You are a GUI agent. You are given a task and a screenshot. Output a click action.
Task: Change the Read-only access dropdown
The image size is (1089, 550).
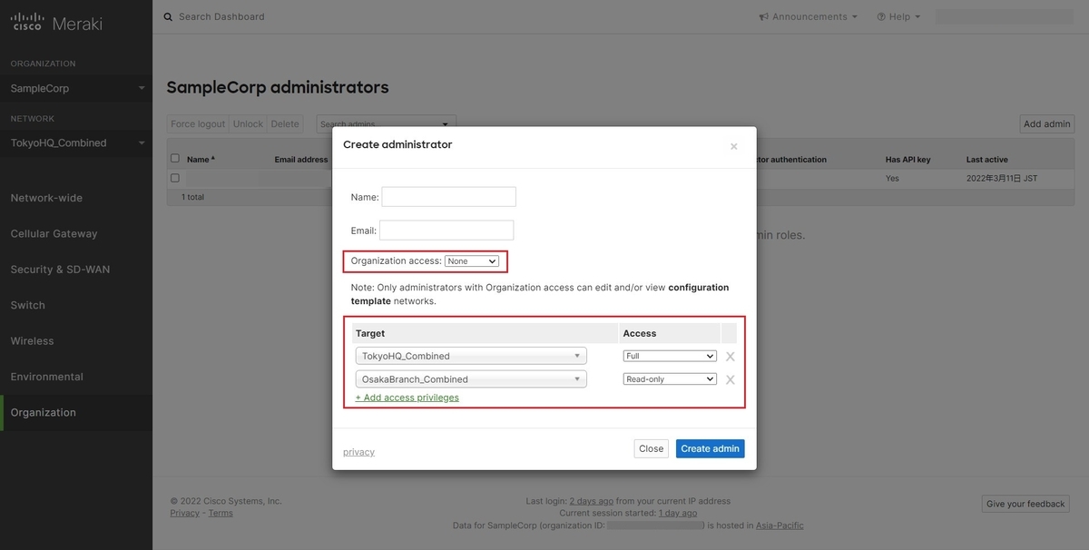(670, 379)
